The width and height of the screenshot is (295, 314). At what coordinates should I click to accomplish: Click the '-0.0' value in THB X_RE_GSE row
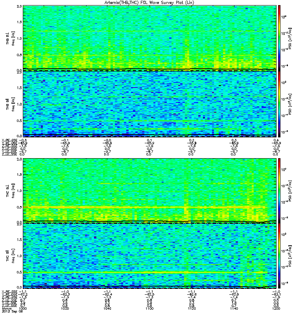click(x=107, y=140)
